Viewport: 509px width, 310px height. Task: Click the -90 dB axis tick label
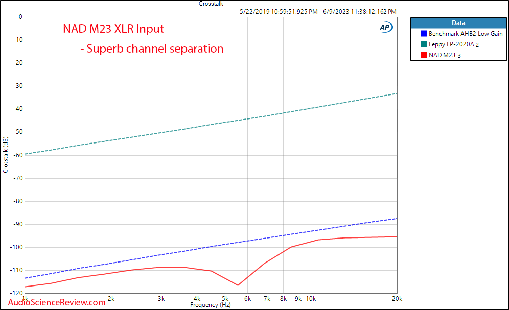pyautogui.click(x=18, y=224)
